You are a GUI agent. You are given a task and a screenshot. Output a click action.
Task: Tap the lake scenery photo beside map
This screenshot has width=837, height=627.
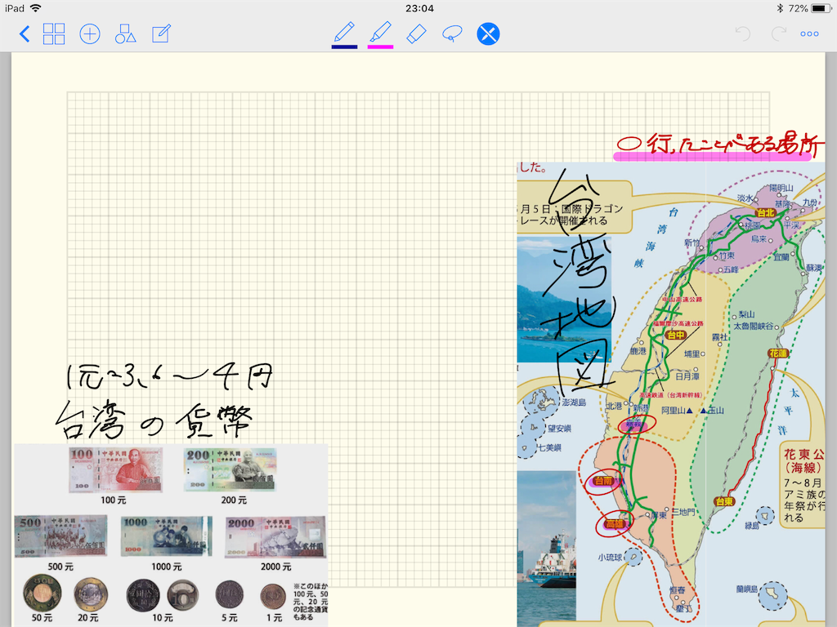coord(564,299)
